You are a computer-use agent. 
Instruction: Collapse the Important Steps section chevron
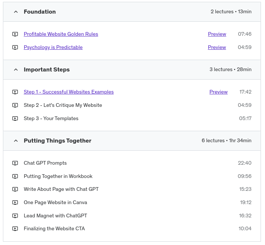click(x=15, y=70)
